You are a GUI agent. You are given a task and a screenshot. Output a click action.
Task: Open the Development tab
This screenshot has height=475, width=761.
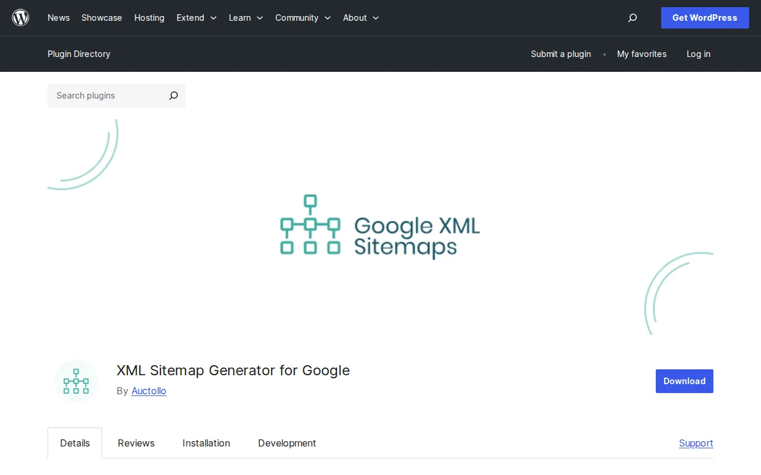[287, 443]
